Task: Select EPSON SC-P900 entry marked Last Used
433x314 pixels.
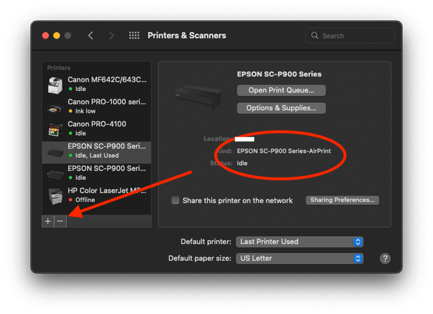Action: (x=96, y=150)
